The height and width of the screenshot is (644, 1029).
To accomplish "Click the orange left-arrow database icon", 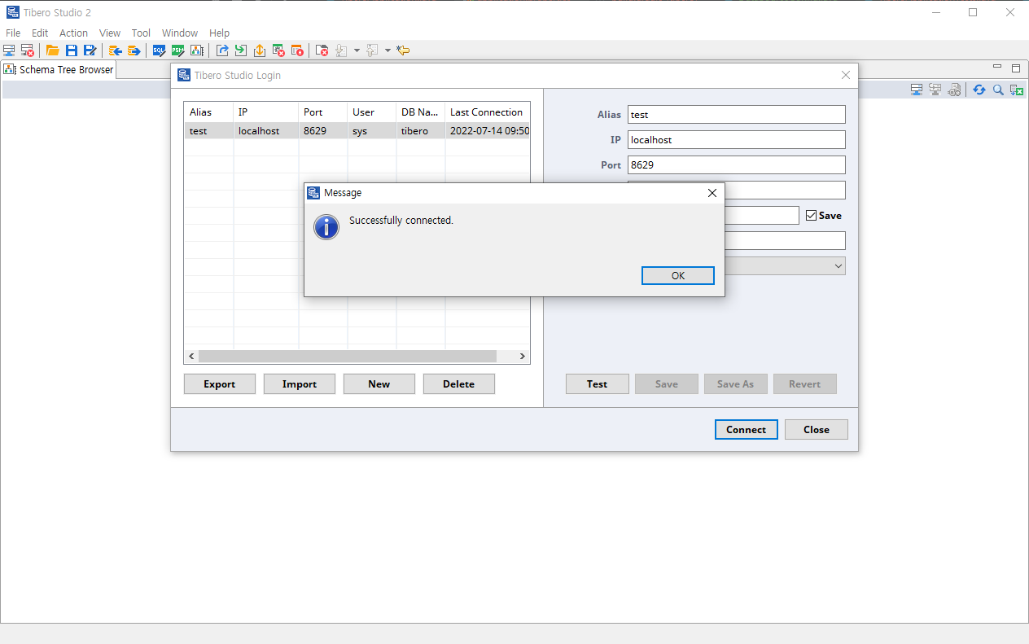I will 116,50.
